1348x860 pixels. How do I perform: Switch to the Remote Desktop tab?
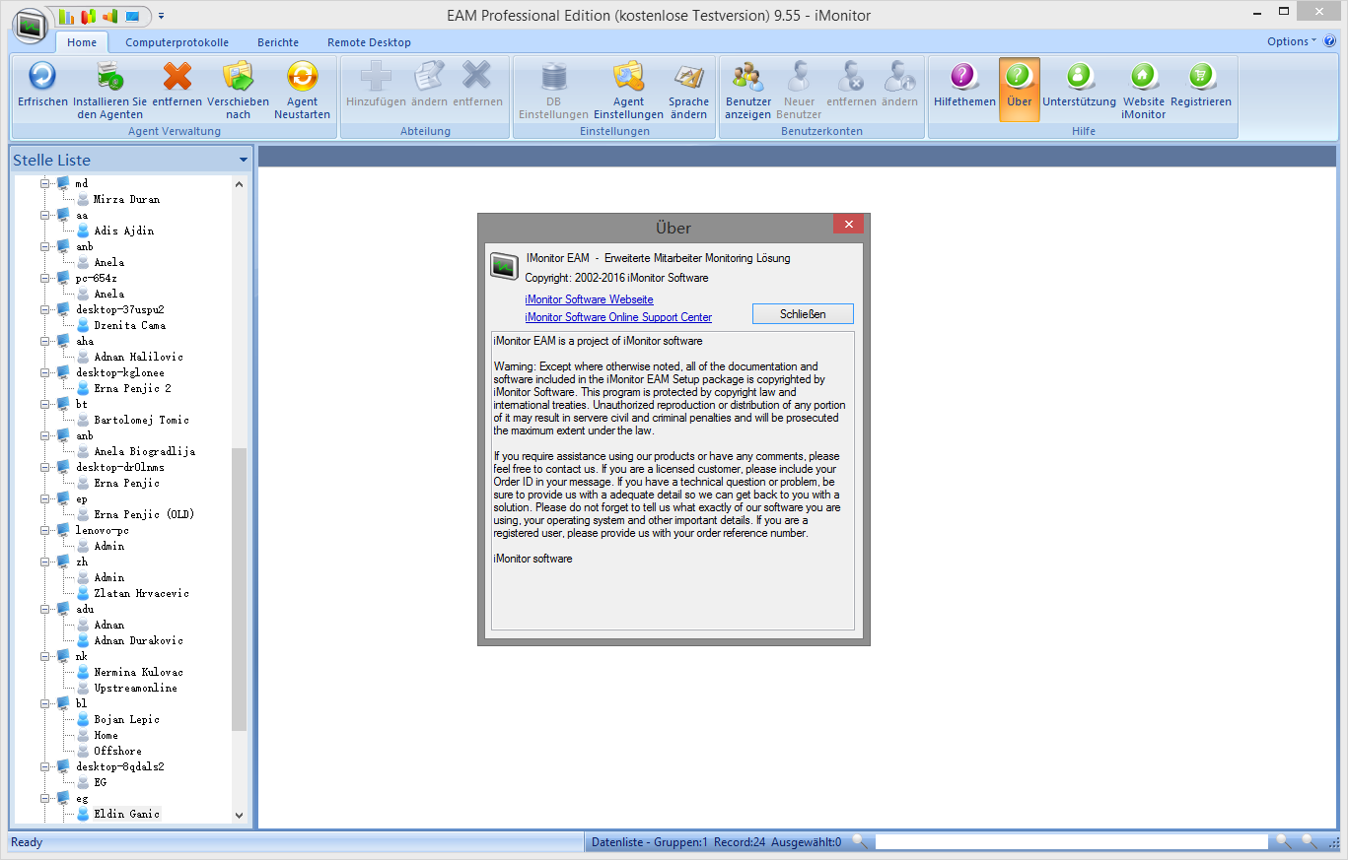click(x=369, y=42)
